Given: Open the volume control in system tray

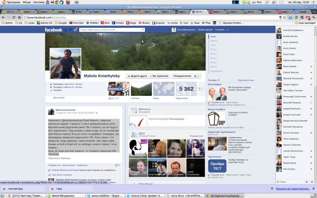Looking at the screenshot, I should coord(274,2).
